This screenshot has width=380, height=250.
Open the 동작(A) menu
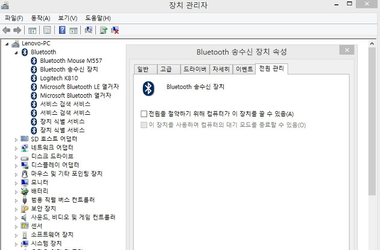(x=40, y=18)
